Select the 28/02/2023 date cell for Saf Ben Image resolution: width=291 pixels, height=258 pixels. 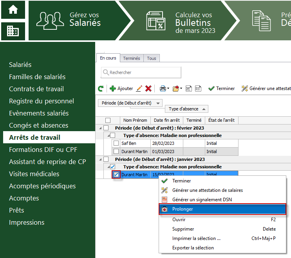click(x=167, y=143)
